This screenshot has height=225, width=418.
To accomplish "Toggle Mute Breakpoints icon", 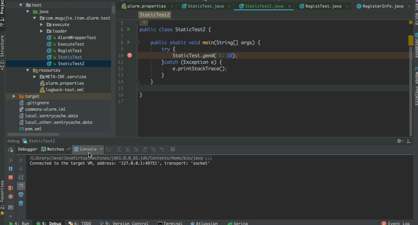I will point(11,197).
